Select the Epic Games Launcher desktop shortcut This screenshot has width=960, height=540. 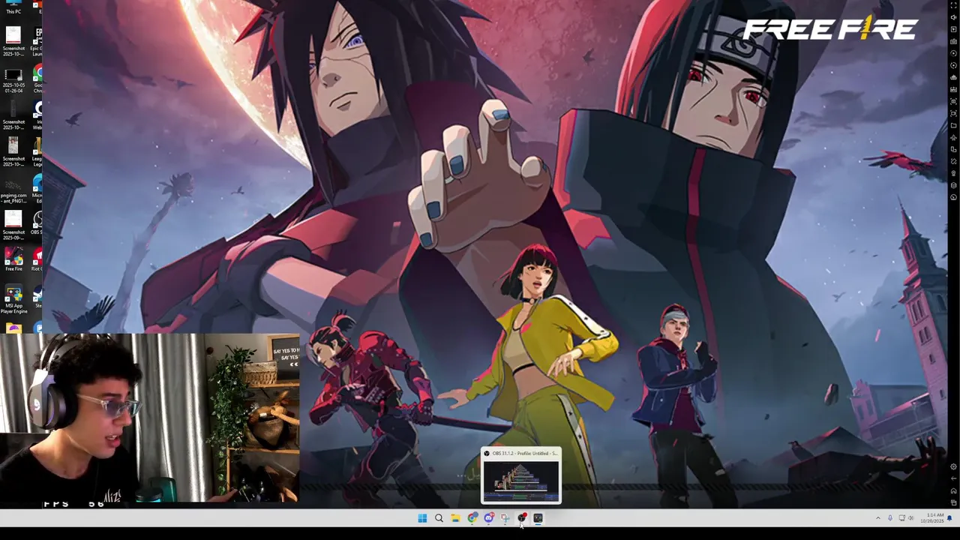click(37, 41)
